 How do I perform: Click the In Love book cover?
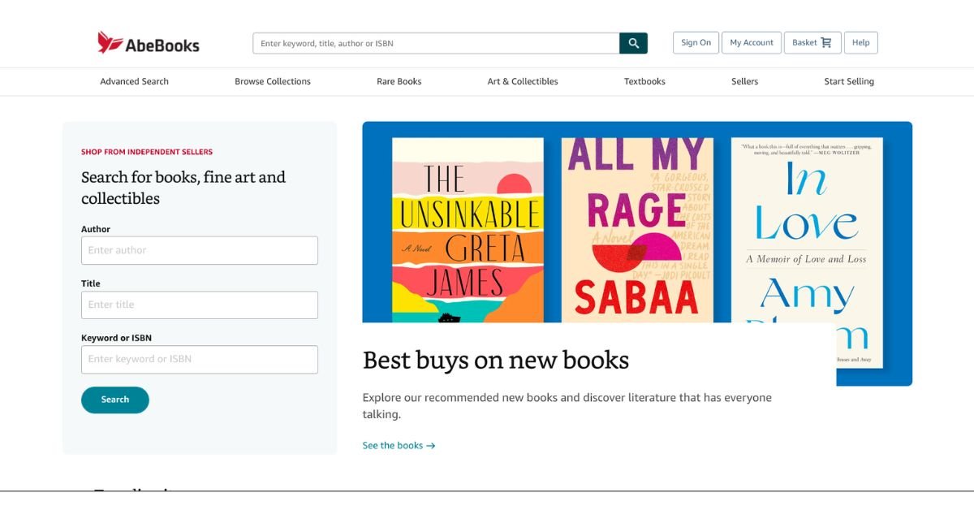[x=807, y=252]
